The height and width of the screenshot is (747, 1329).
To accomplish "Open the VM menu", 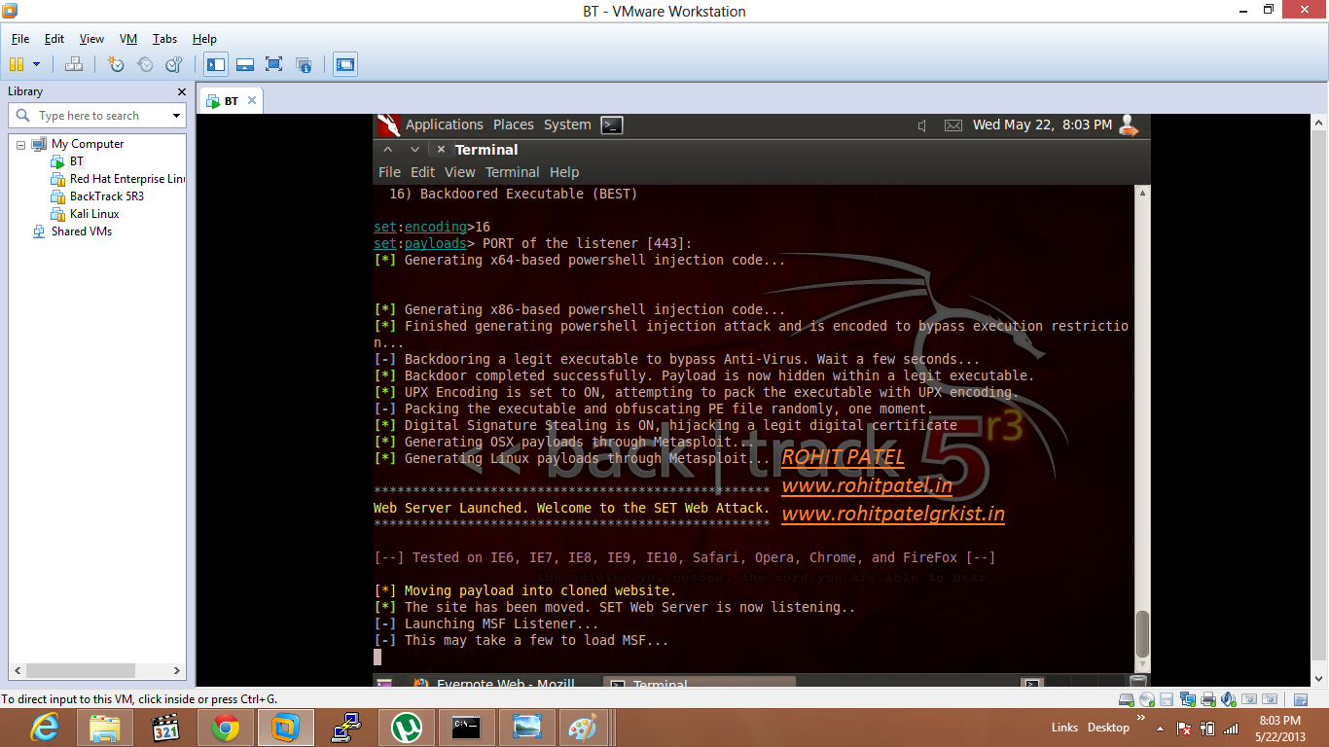I will click(128, 39).
